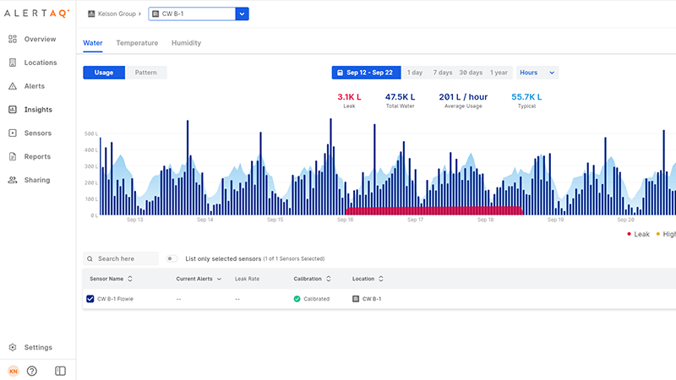Image resolution: width=676 pixels, height=380 pixels.
Task: Click the Sharing people icon
Action: click(13, 180)
